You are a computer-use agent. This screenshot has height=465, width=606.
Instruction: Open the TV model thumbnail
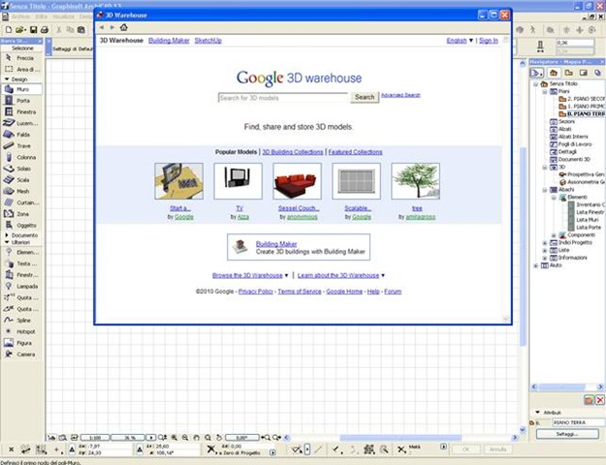239,181
